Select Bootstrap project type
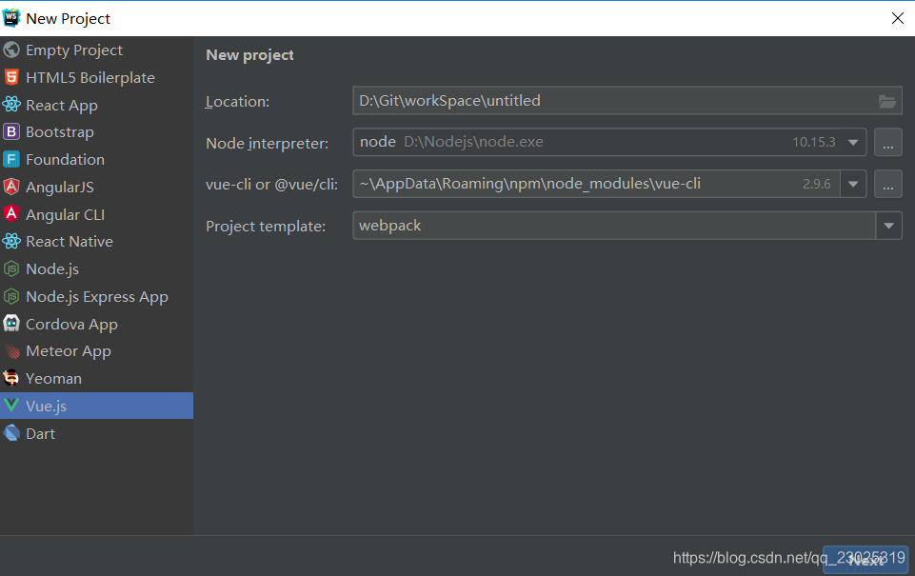The height and width of the screenshot is (576, 915). point(96,132)
